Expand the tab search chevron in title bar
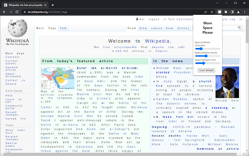 click(217, 3)
